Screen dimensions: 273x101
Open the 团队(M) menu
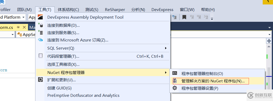click(x=24, y=10)
